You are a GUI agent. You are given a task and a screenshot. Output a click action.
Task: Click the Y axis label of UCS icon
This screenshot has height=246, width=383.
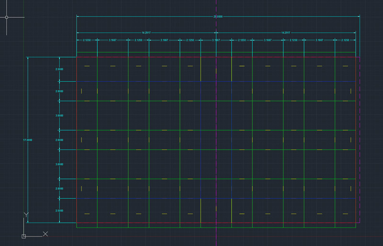[x=25, y=214]
